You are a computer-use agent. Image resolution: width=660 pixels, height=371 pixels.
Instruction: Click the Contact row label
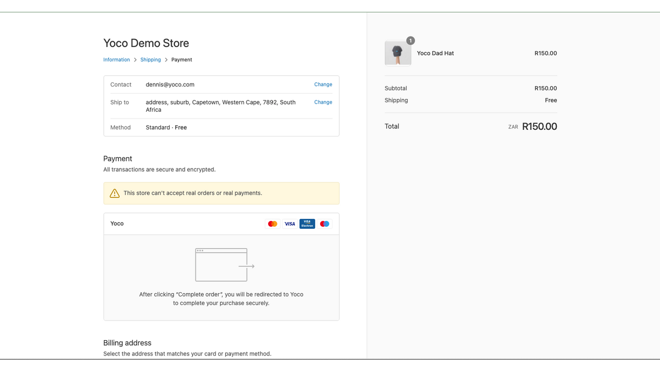121,85
